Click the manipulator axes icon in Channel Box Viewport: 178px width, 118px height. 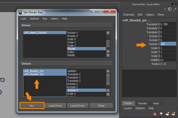pyautogui.click(x=165, y=9)
